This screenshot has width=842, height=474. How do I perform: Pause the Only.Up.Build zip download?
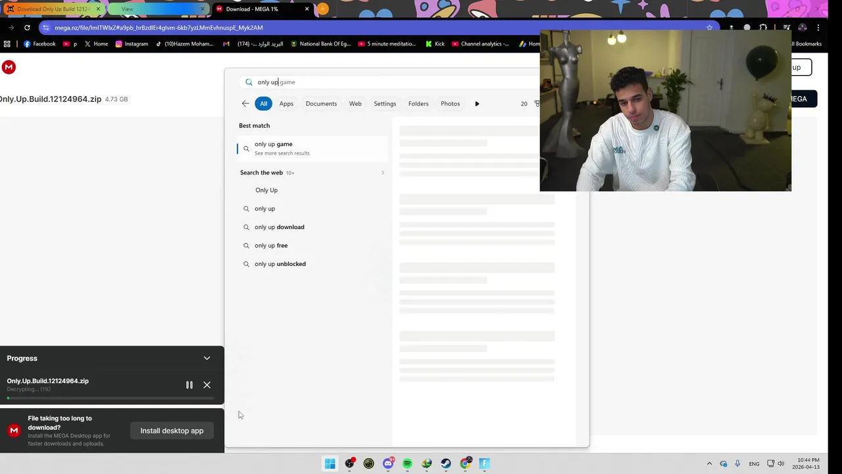click(189, 385)
